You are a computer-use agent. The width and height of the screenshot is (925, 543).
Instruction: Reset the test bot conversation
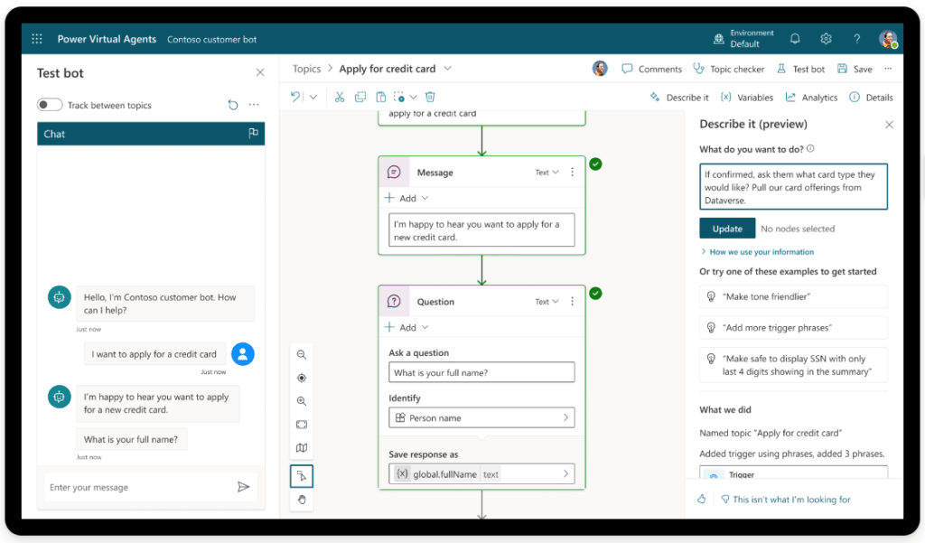coord(233,105)
